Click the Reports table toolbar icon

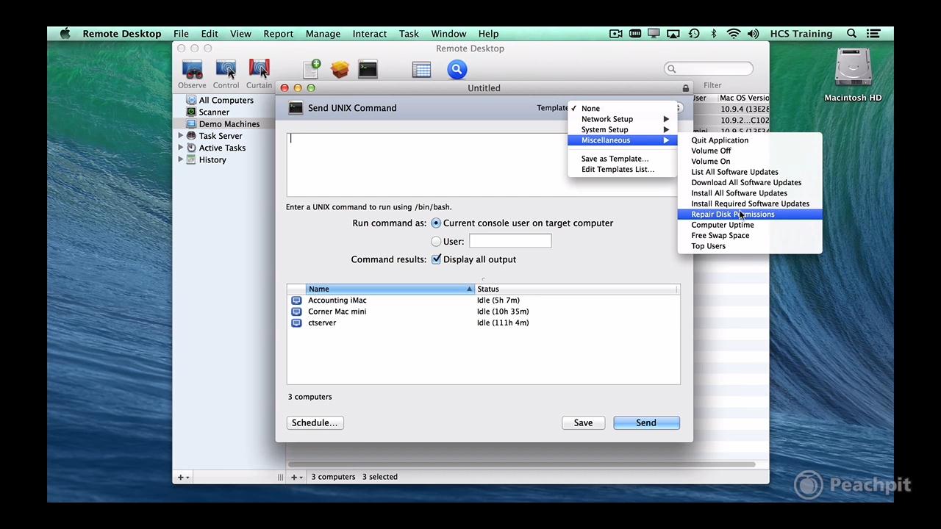click(x=421, y=70)
